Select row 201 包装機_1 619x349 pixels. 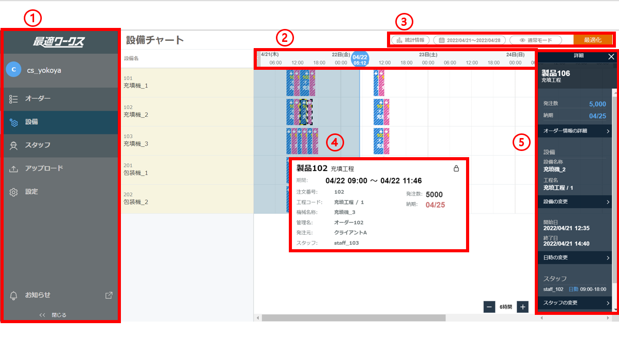(187, 170)
